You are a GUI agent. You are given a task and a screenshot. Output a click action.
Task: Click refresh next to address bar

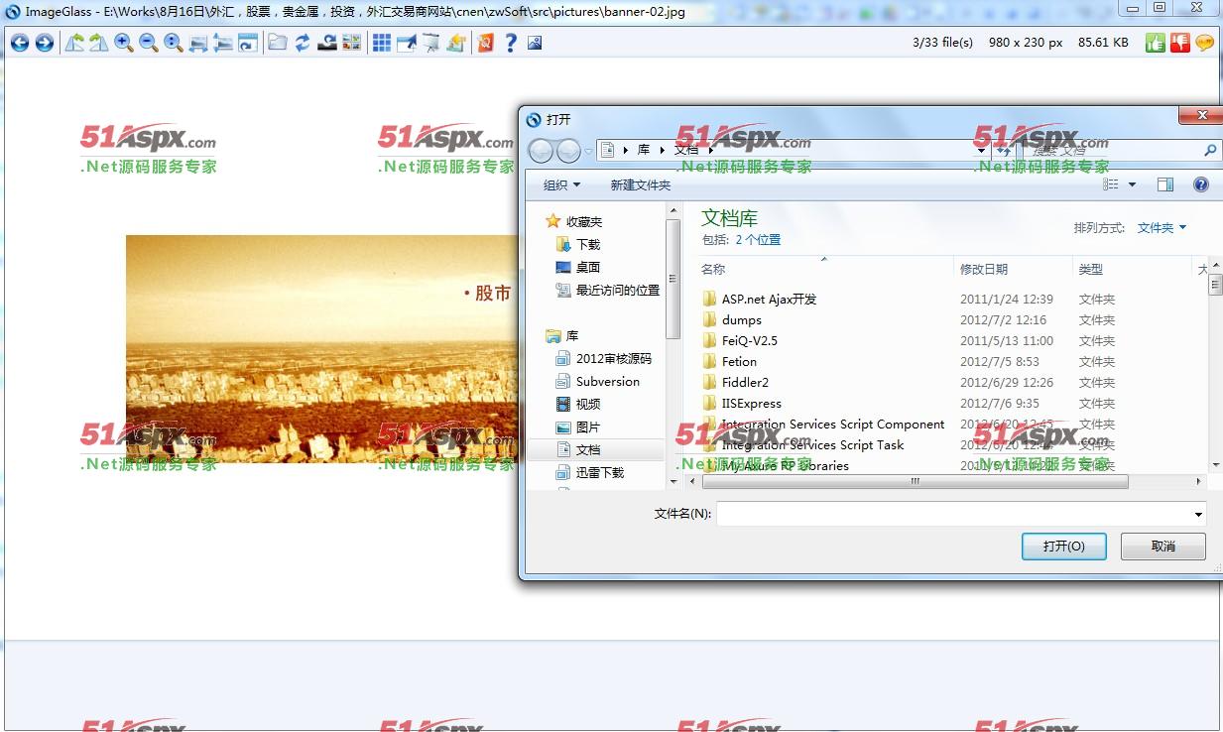1006,150
